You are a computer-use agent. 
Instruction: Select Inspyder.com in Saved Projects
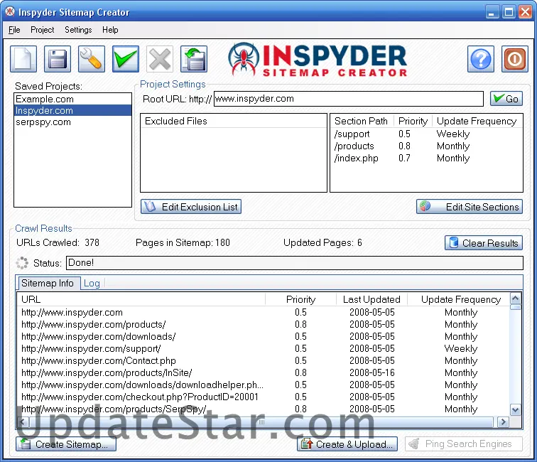click(72, 110)
